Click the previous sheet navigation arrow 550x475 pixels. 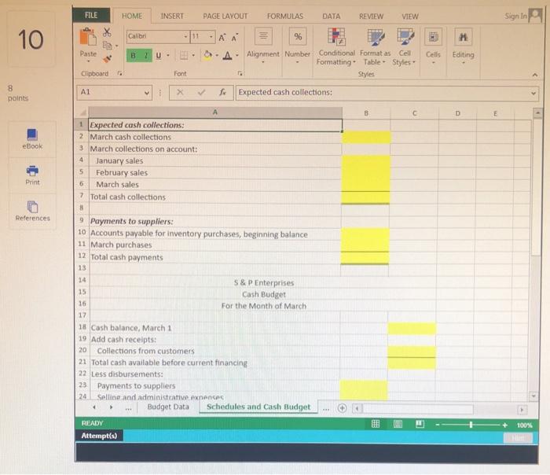(x=94, y=407)
